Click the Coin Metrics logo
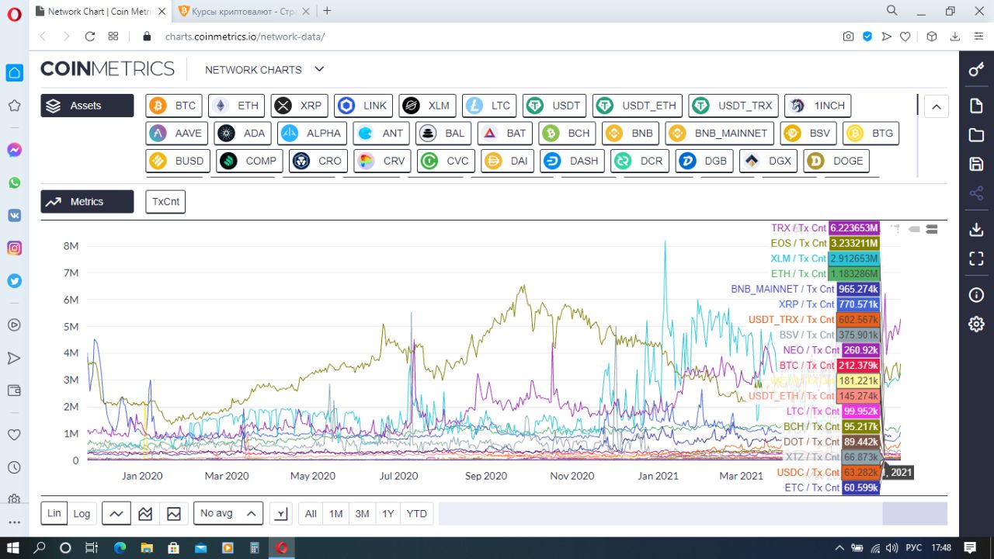Screen dimensions: 994x559 pyautogui.click(x=107, y=69)
